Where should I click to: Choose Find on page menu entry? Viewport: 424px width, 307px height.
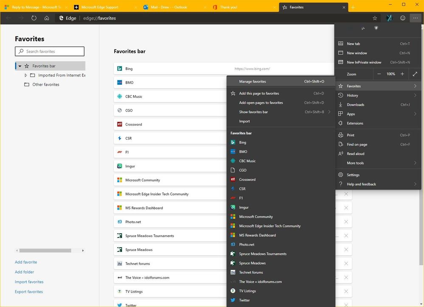pyautogui.click(x=377, y=145)
